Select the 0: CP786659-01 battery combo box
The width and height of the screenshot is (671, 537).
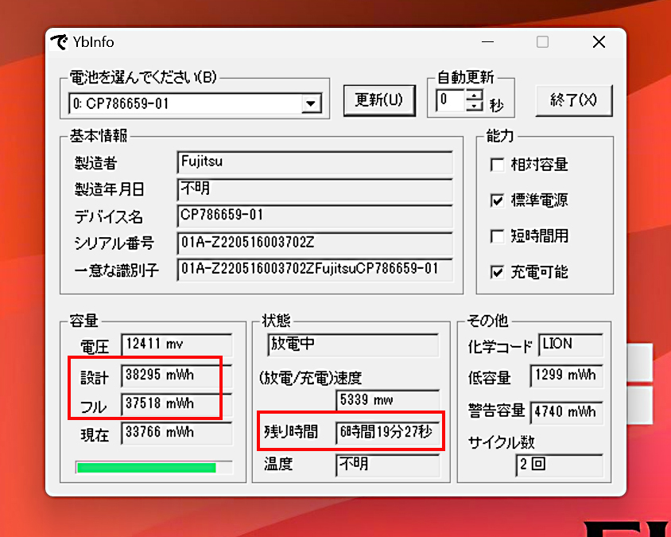coord(195,103)
